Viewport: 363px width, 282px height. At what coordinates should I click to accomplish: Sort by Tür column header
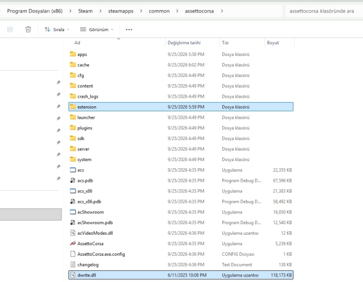(x=225, y=43)
